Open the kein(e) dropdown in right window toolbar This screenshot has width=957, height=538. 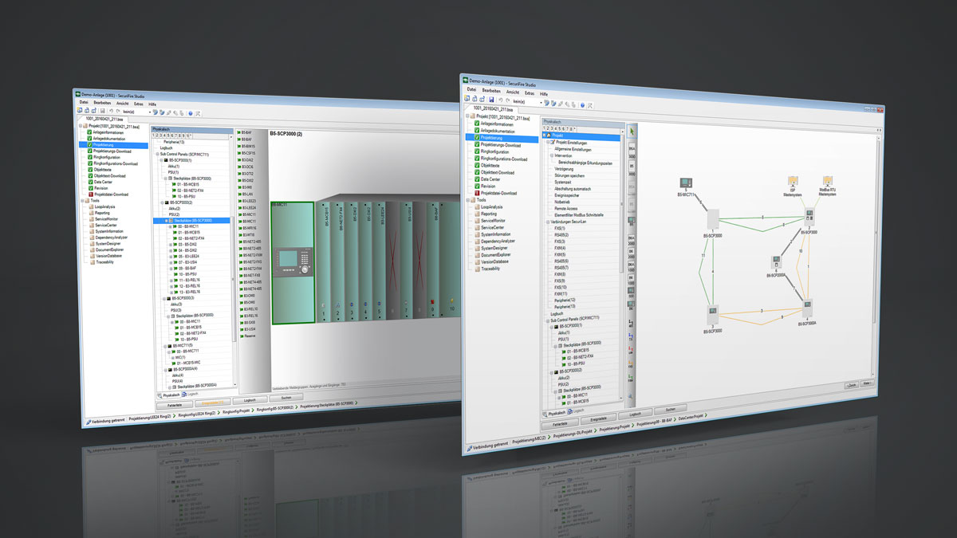541,102
